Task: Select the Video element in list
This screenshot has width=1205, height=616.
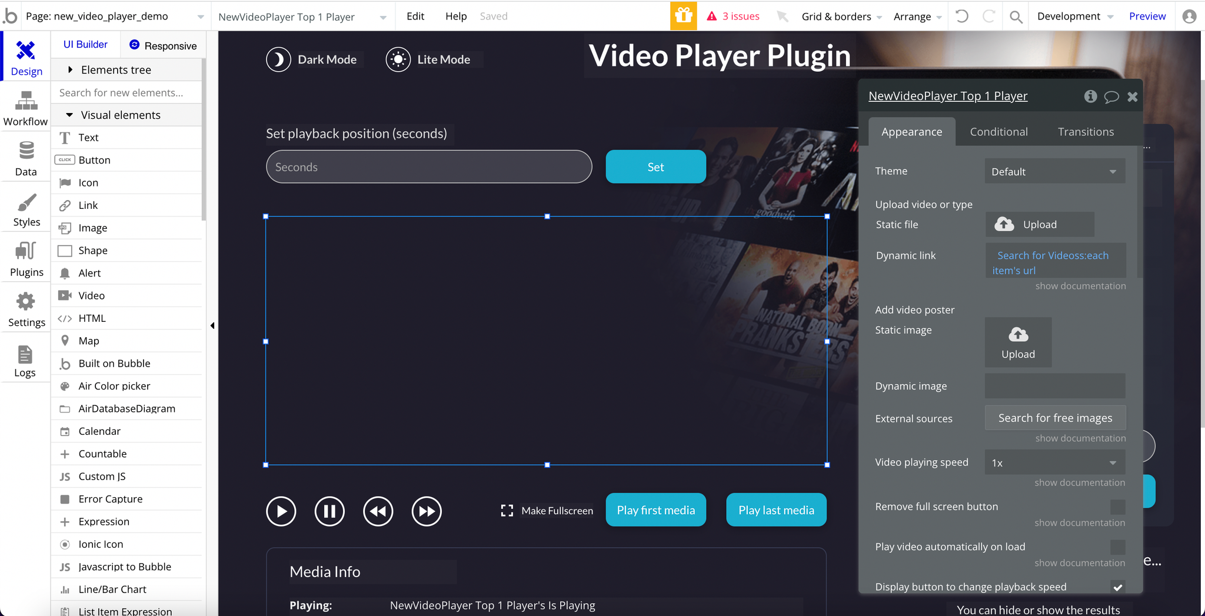Action: point(126,295)
